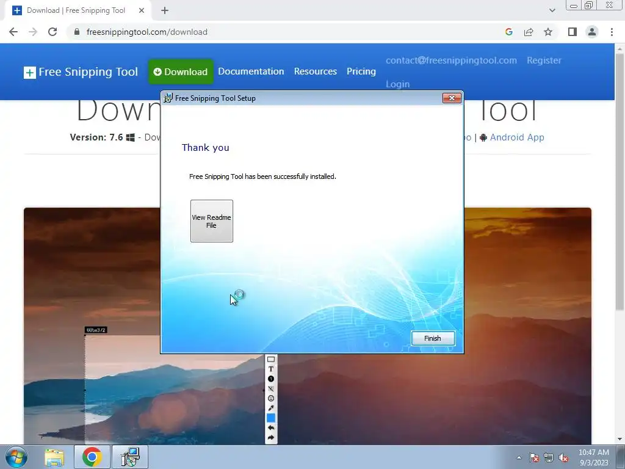Click the undo arrow in snip toolbar

click(x=271, y=428)
